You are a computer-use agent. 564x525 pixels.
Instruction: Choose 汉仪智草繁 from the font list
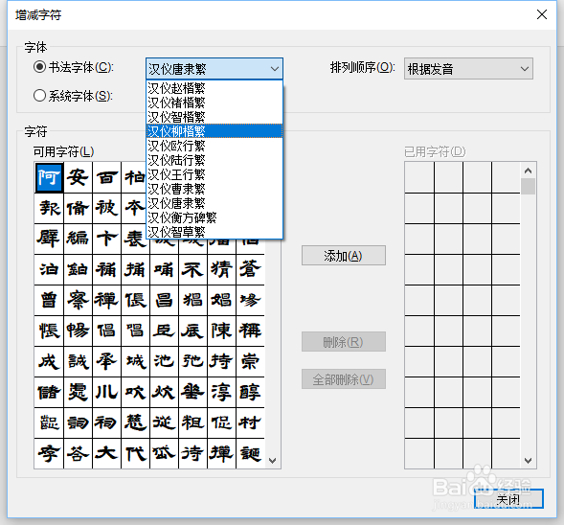[x=214, y=232]
